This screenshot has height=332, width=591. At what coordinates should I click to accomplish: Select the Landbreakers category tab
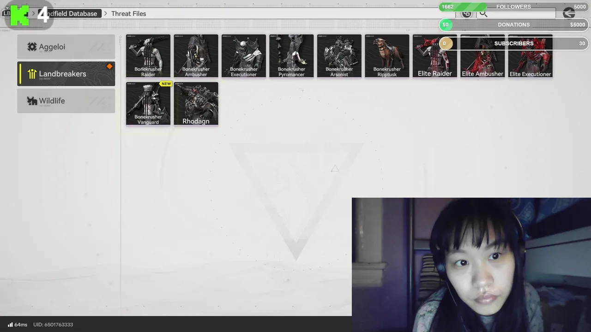(66, 74)
